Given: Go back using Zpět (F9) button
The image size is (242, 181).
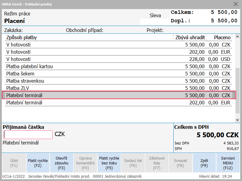Looking at the screenshot, I should (x=204, y=163).
